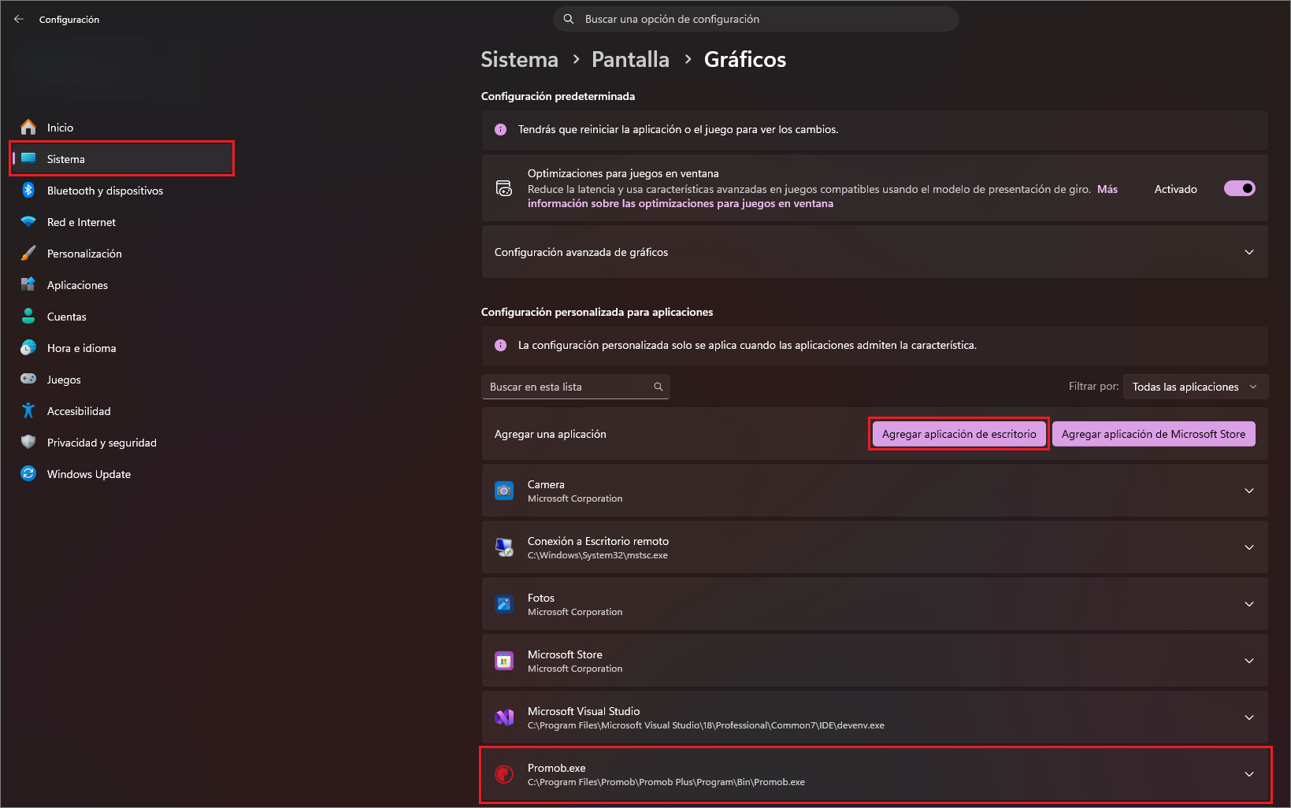Click the Bluetooth icon in sidebar
The width and height of the screenshot is (1291, 808).
(28, 190)
